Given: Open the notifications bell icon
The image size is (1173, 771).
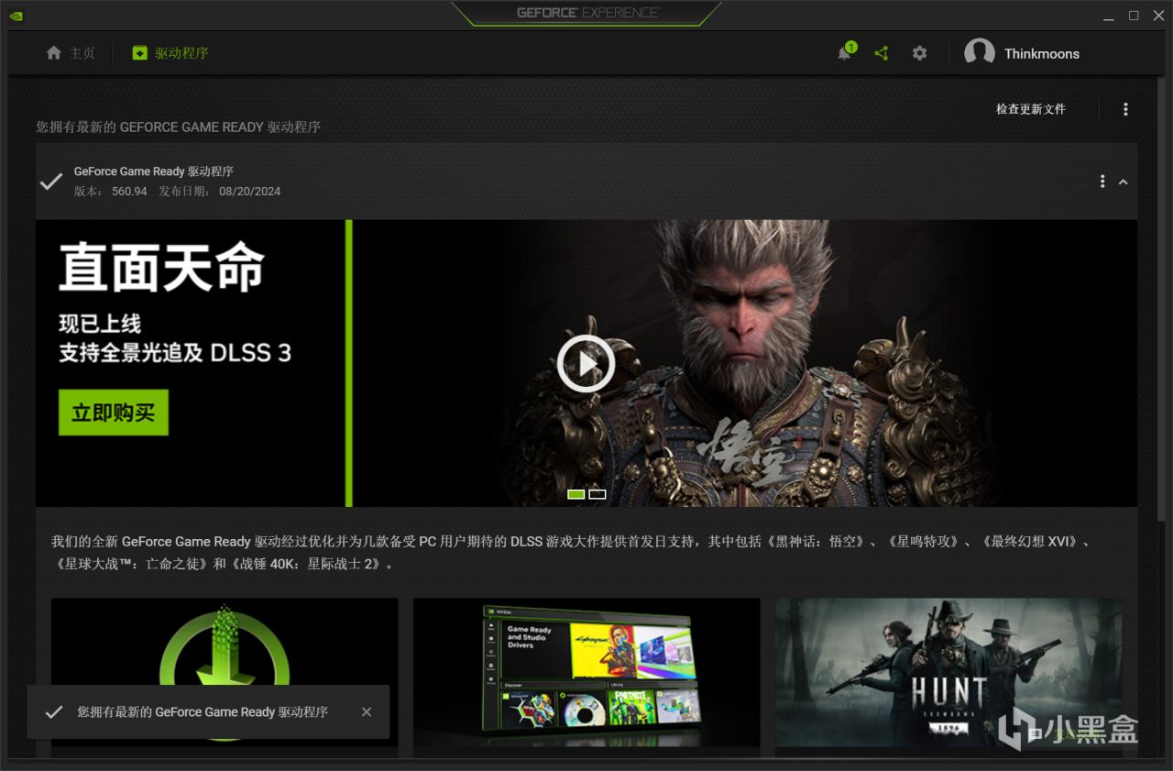Looking at the screenshot, I should coord(844,53).
